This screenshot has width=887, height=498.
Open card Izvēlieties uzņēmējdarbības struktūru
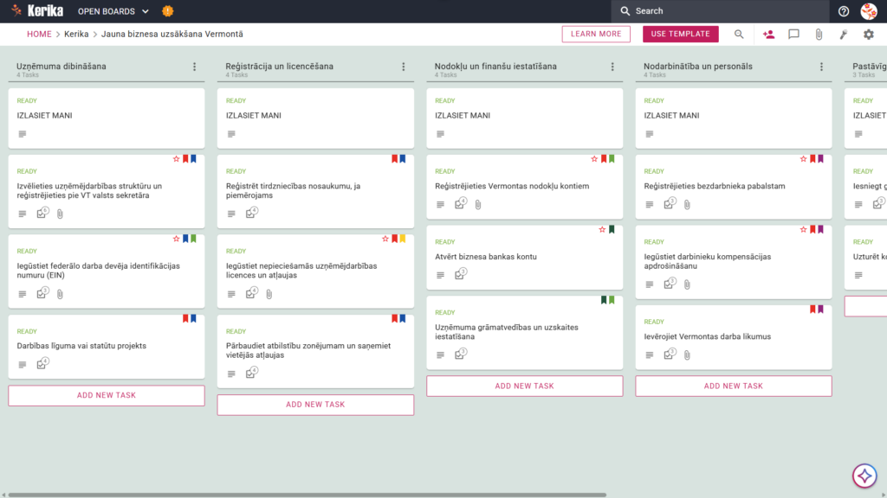point(107,191)
